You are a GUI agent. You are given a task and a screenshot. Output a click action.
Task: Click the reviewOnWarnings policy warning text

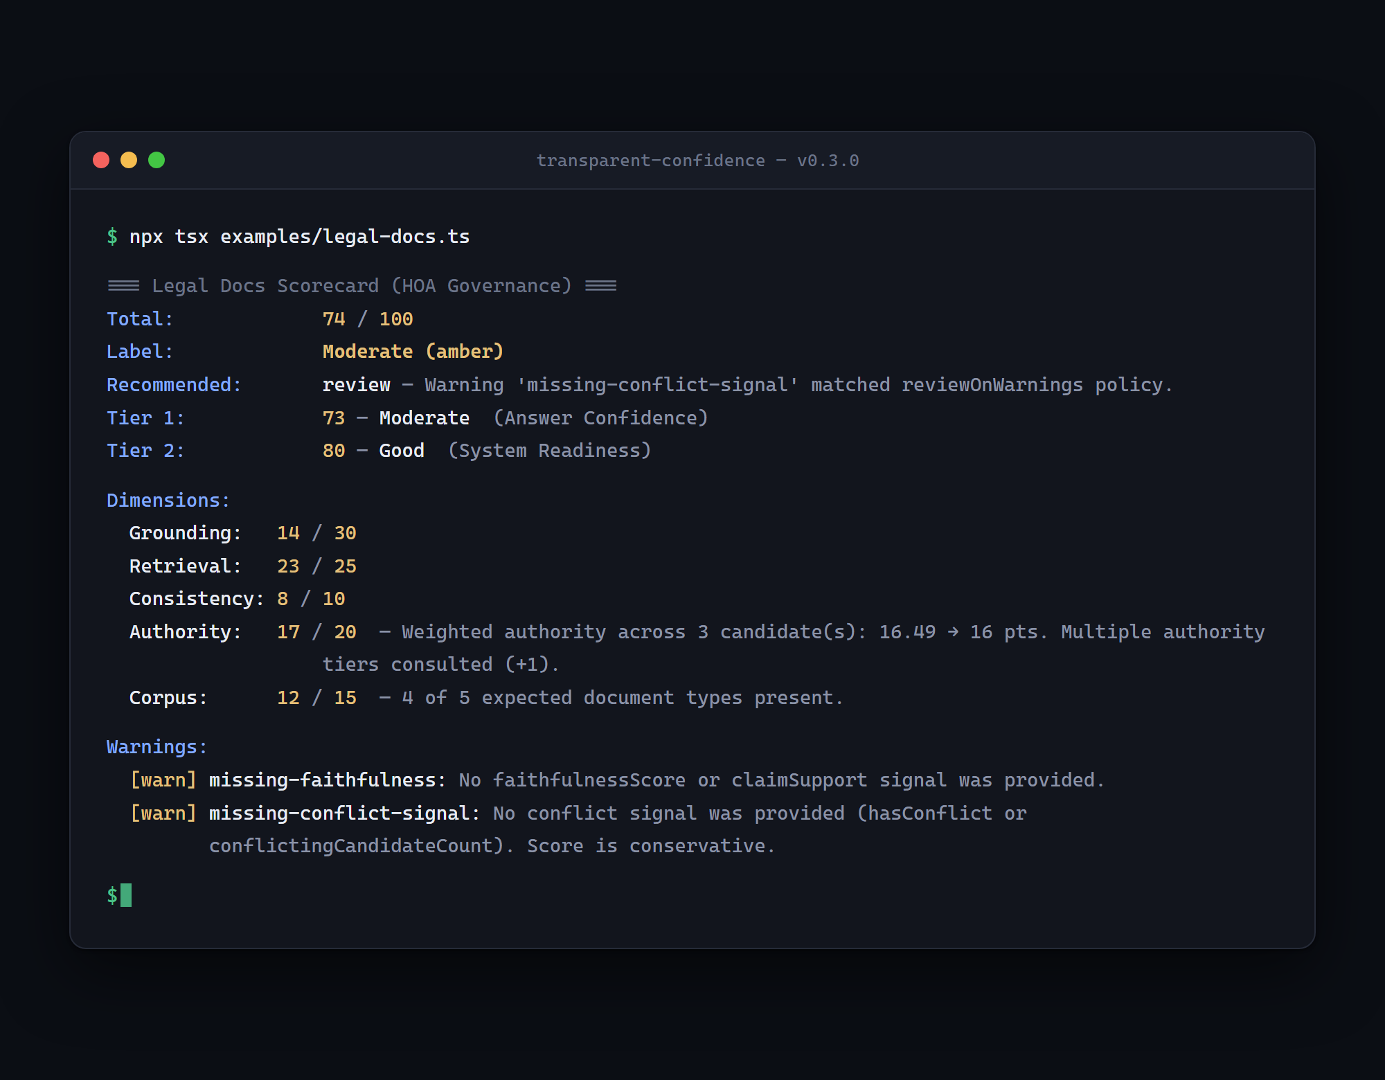click(798, 385)
